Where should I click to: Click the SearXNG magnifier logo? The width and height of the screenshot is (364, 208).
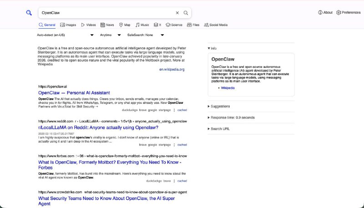(x=29, y=13)
